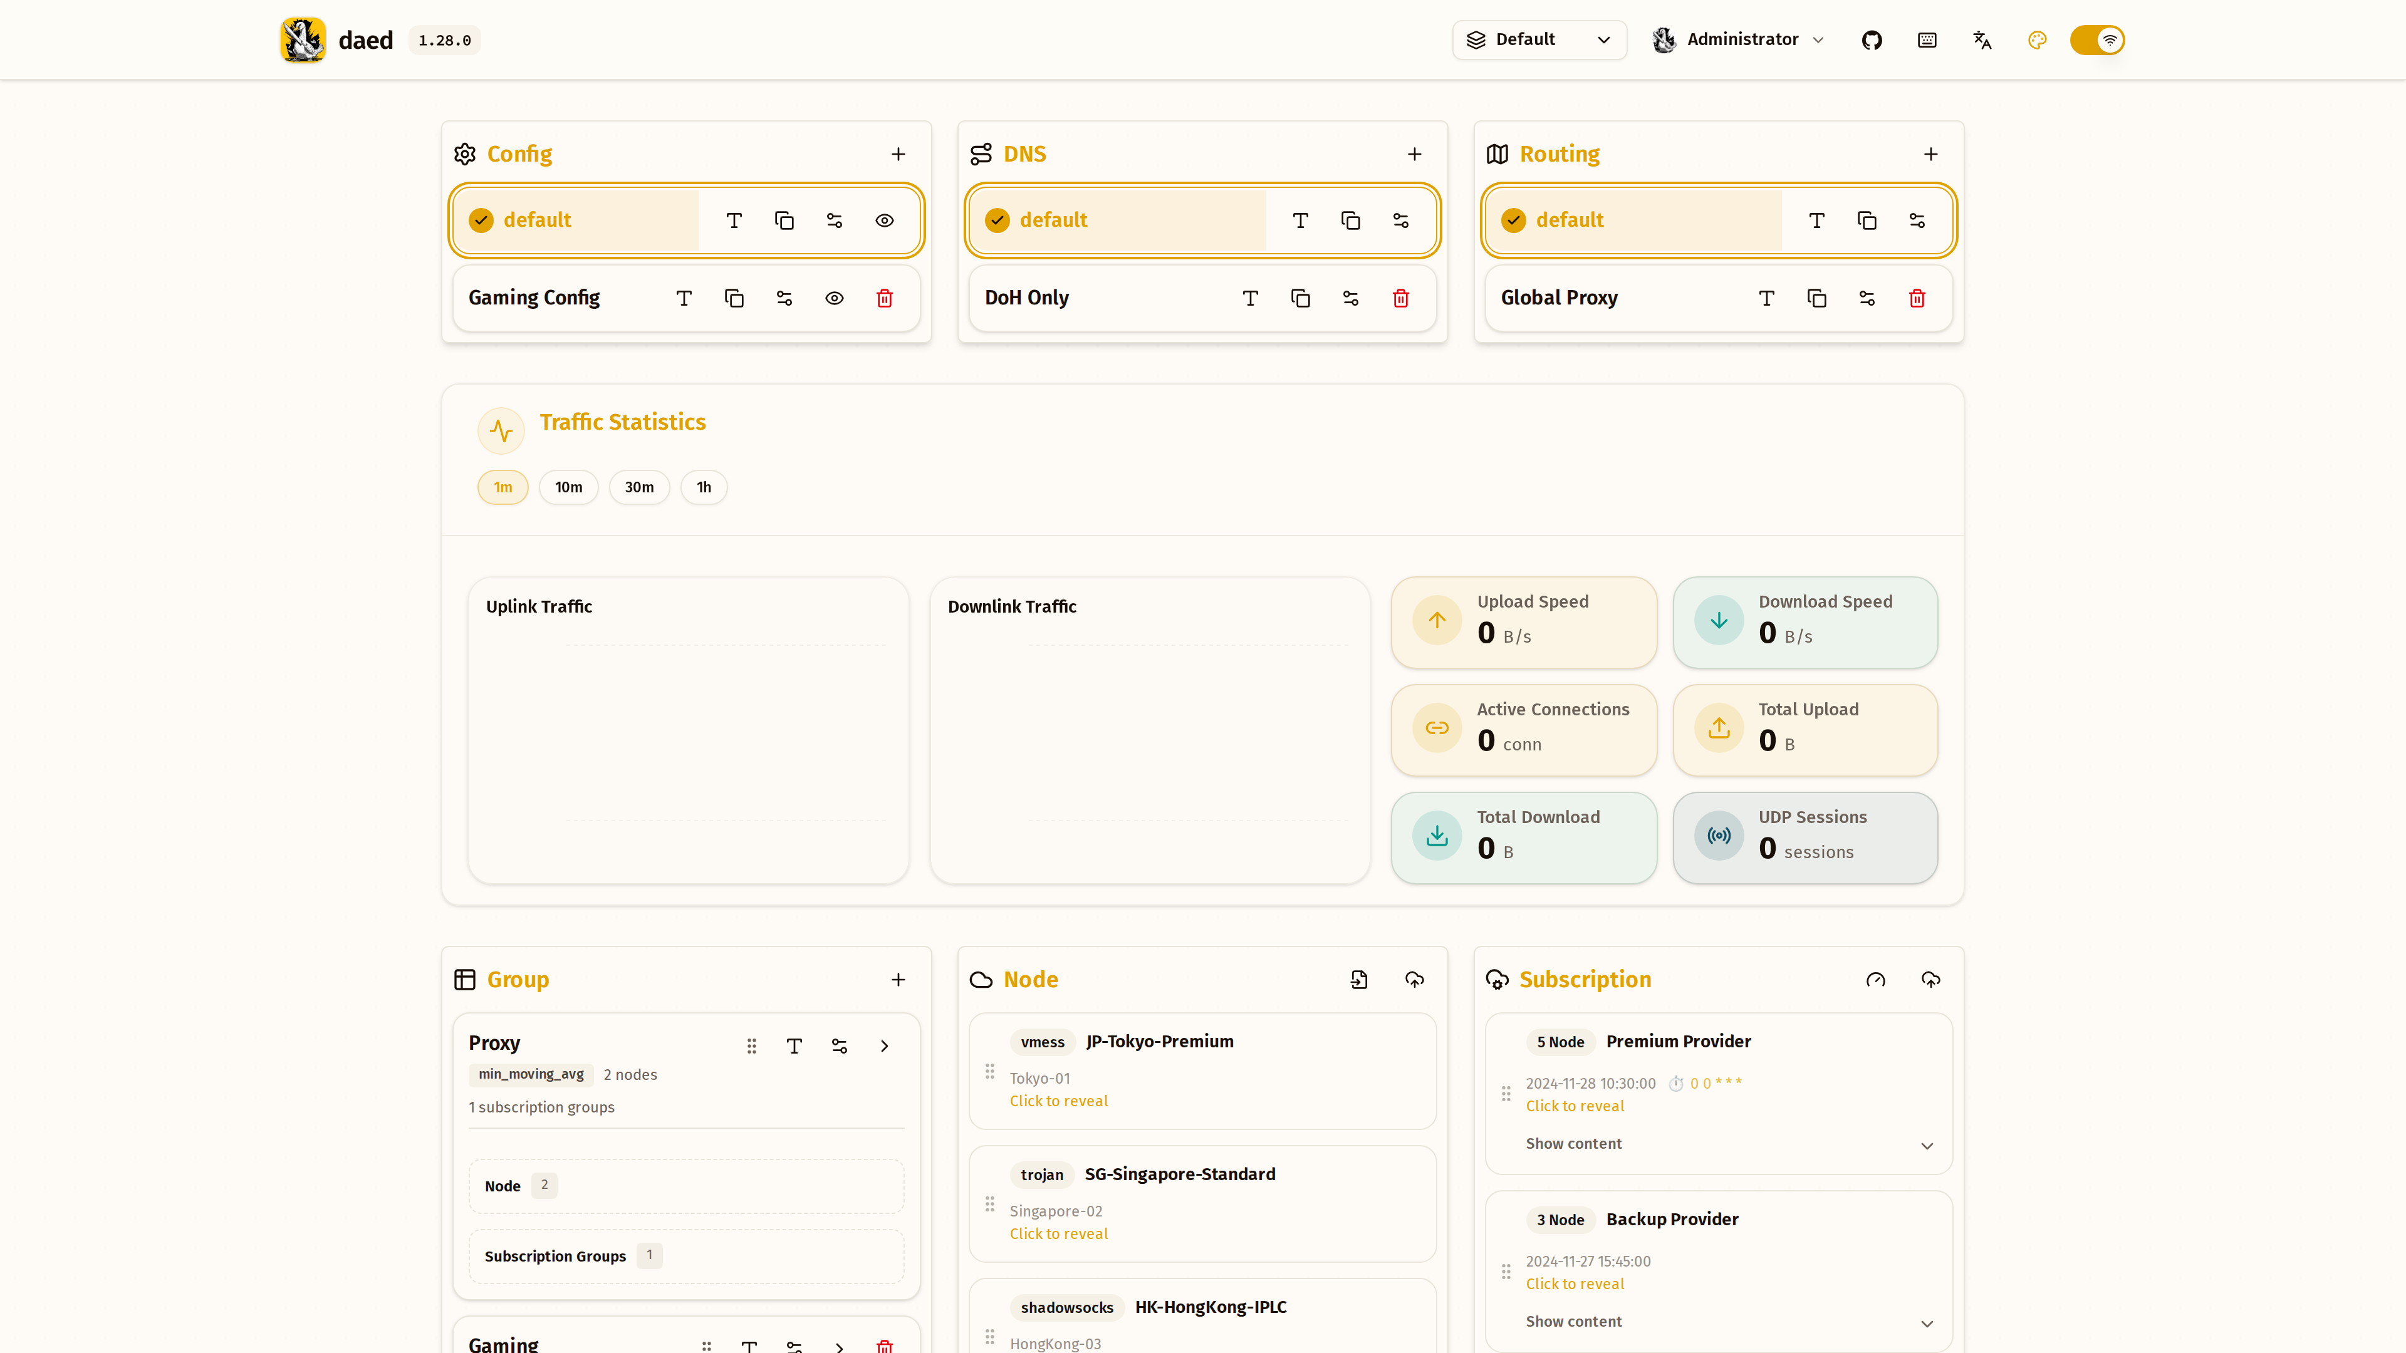Click the Subscription Groups section in Proxy
Image resolution: width=2406 pixels, height=1353 pixels.
(687, 1256)
